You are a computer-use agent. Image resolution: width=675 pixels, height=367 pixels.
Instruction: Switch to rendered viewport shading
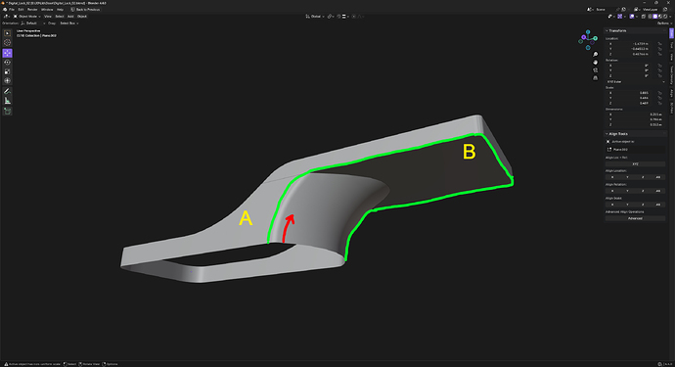[665, 17]
